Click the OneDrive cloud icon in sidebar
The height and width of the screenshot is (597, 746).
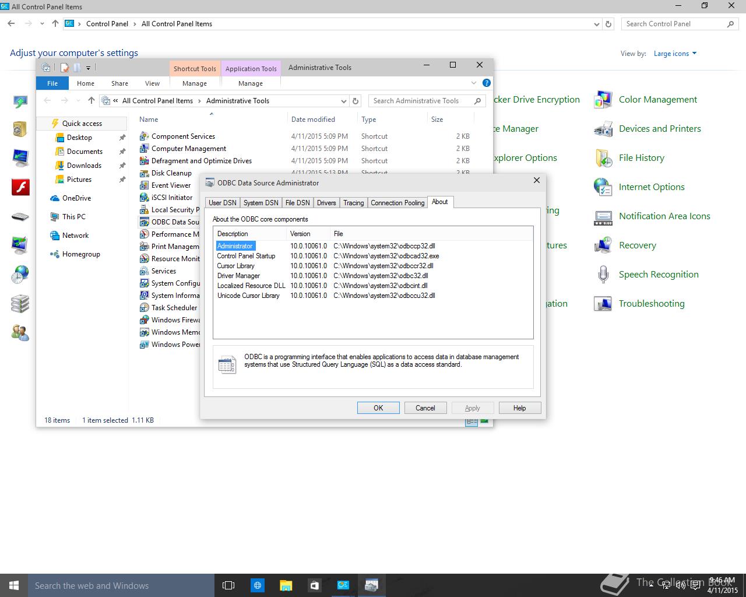(55, 198)
